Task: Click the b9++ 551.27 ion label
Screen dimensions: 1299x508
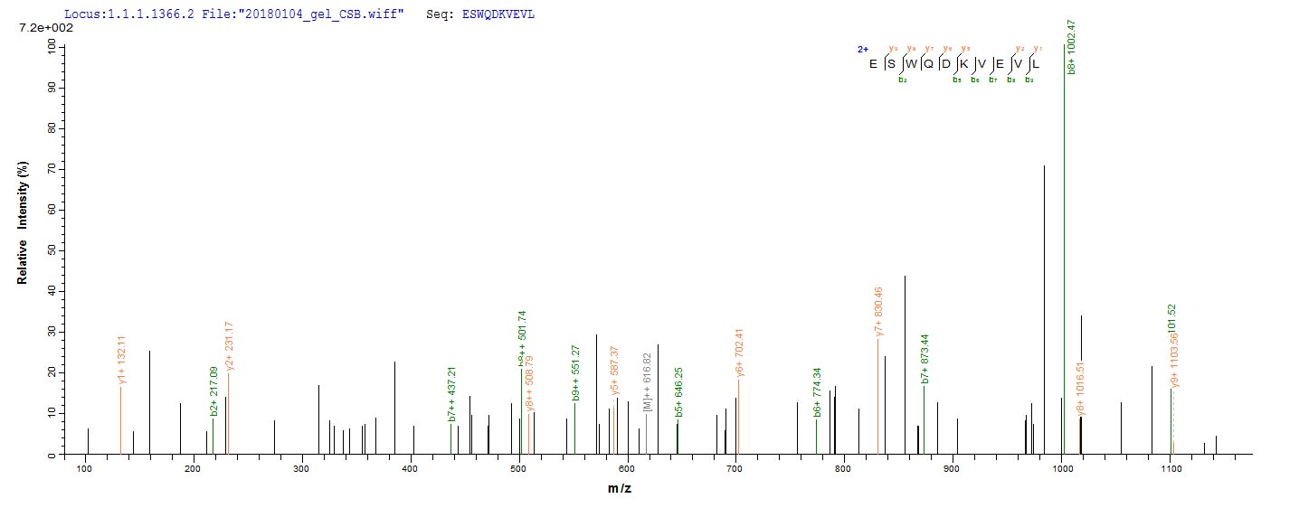Action: coord(575,372)
